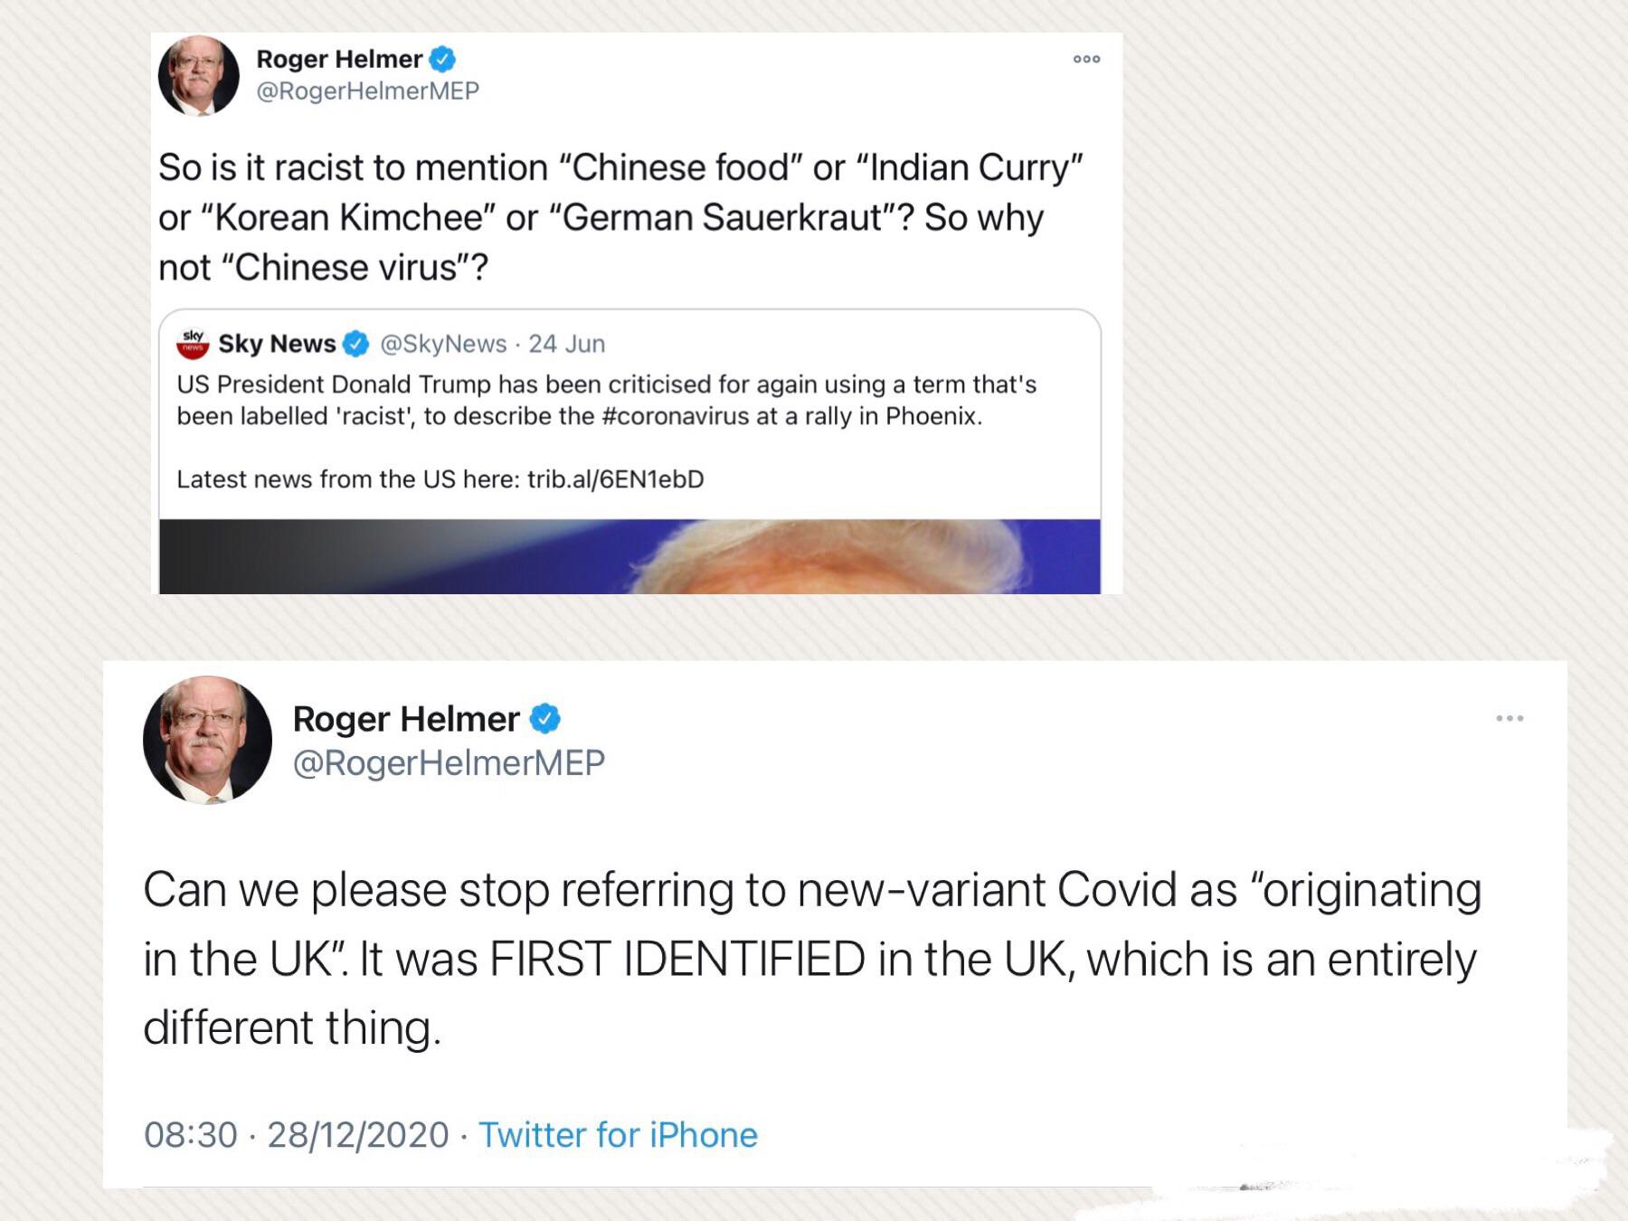The width and height of the screenshot is (1628, 1221).
Task: Click the Sky News account name
Action: coord(277,344)
